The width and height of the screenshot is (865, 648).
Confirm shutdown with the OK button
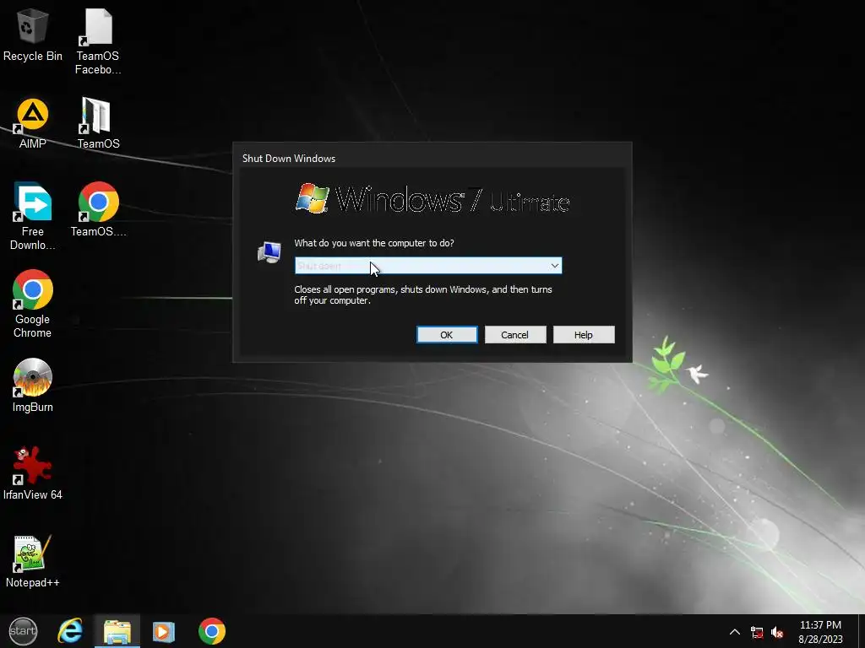pyautogui.click(x=447, y=334)
